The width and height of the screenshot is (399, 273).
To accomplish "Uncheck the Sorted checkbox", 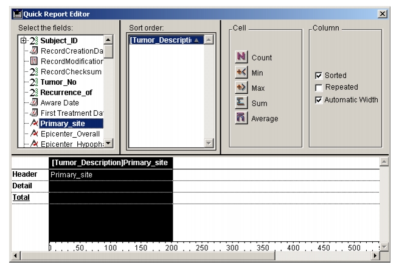I will 318,76.
